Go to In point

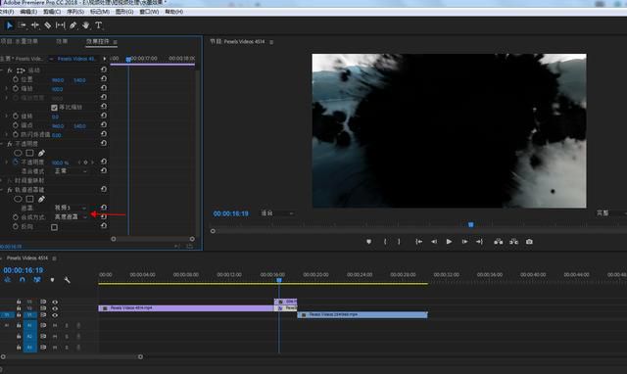tap(418, 242)
